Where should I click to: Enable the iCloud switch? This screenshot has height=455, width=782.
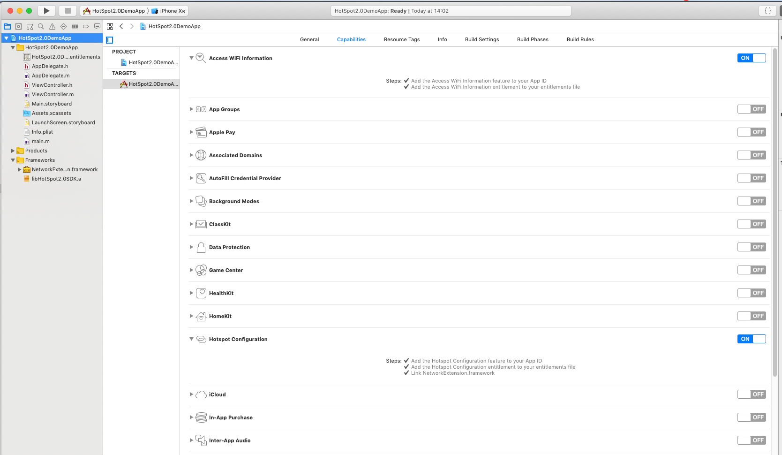(x=752, y=394)
